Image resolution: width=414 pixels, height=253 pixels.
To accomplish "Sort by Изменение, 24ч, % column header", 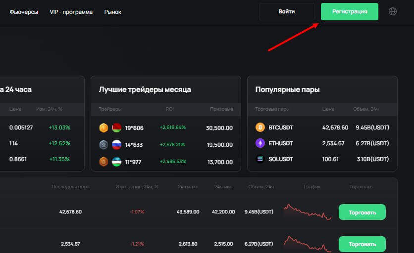I will click(137, 187).
